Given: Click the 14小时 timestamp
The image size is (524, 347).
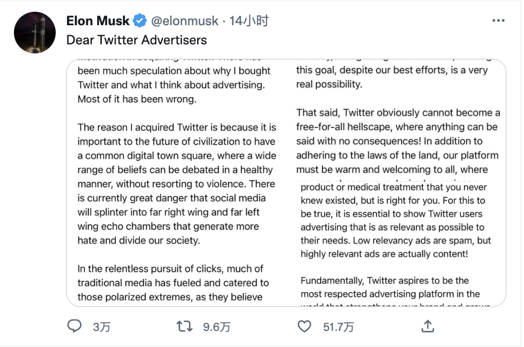Looking at the screenshot, I should pyautogui.click(x=249, y=21).
